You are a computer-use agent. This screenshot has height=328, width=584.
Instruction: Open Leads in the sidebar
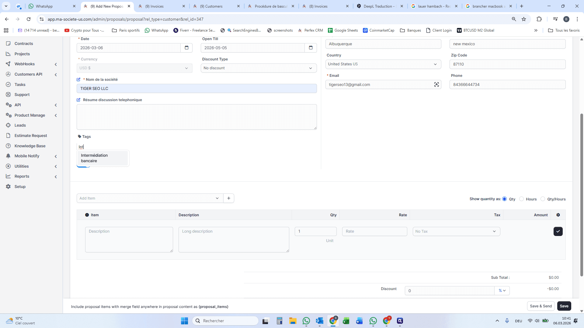click(x=20, y=125)
